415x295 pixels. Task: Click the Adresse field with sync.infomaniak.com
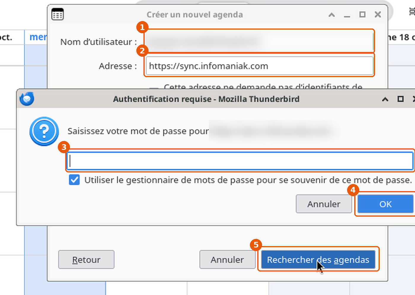259,66
